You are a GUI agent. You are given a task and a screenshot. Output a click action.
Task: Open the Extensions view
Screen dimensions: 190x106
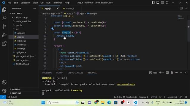pos(4,43)
